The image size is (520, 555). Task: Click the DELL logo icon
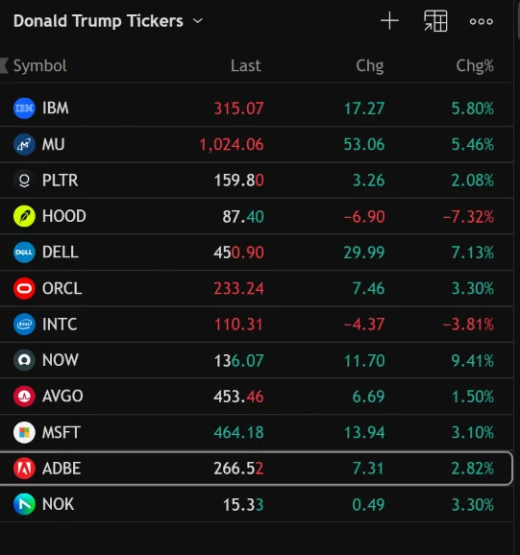[x=24, y=253]
